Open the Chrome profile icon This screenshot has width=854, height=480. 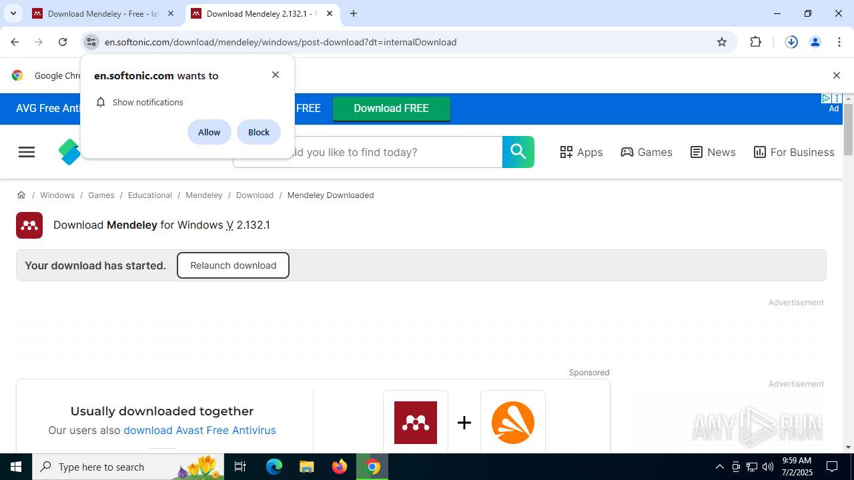pyautogui.click(x=815, y=42)
